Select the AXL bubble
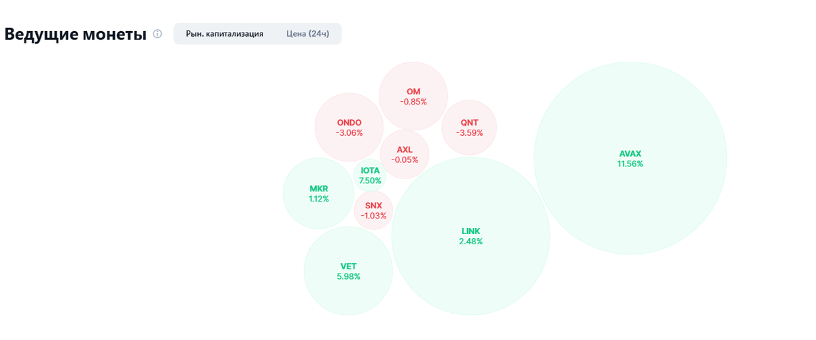The height and width of the screenshot is (340, 816). (x=405, y=154)
